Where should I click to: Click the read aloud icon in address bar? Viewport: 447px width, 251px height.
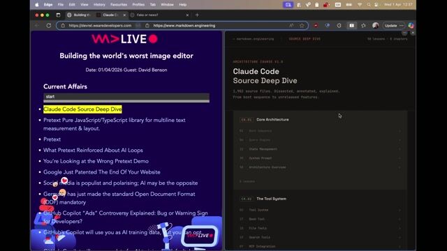291,26
